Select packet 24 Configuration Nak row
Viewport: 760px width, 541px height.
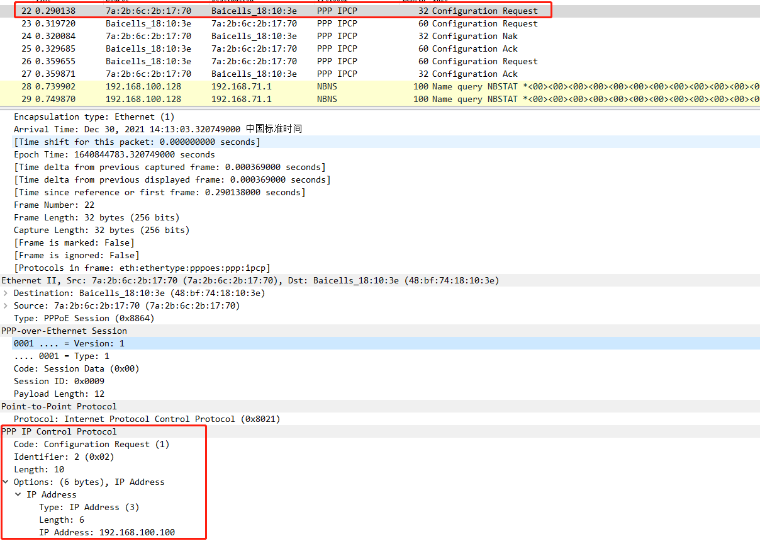pos(380,36)
